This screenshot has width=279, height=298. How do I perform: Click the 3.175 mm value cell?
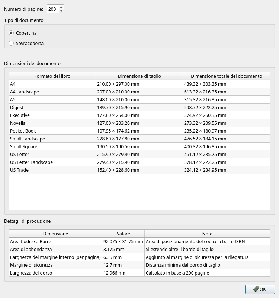(x=124, y=249)
